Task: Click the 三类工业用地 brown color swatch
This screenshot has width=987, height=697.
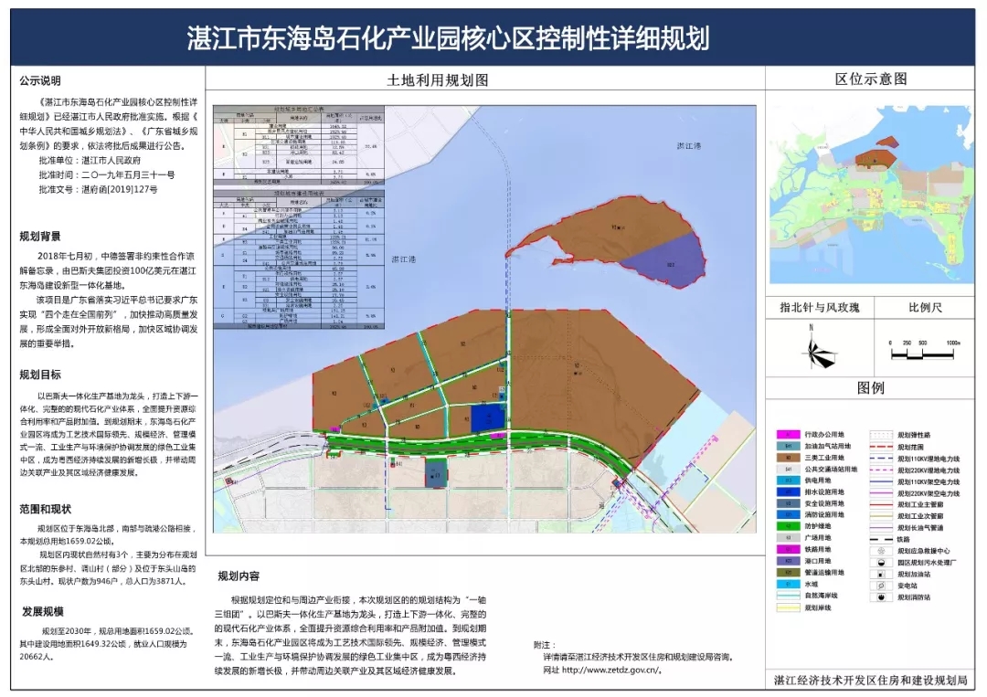Action: (789, 458)
